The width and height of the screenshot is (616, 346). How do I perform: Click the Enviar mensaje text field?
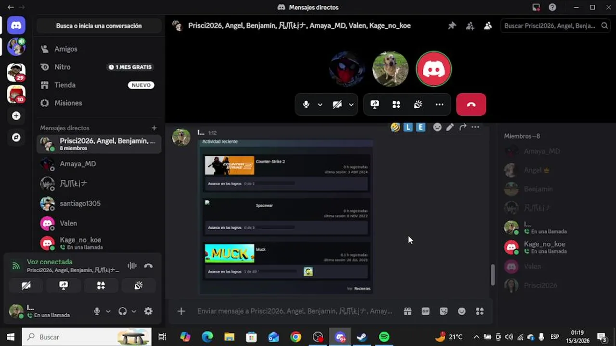coord(295,311)
